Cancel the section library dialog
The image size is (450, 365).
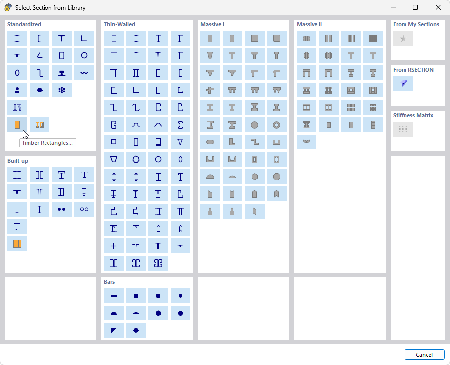point(424,355)
